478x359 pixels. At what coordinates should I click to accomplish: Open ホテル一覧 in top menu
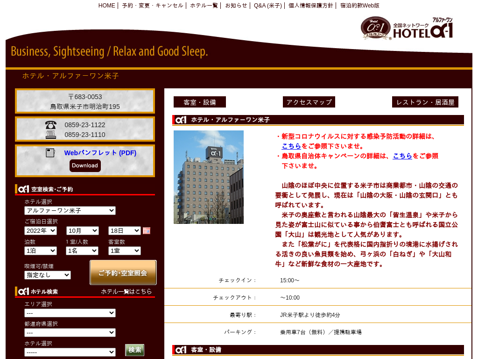click(x=204, y=6)
